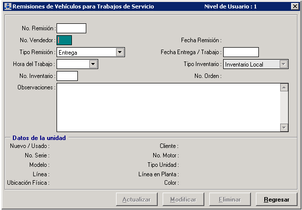This screenshot has height=210, width=302.
Task: Focus the teal No. Vendedor field
Action: tap(64, 40)
